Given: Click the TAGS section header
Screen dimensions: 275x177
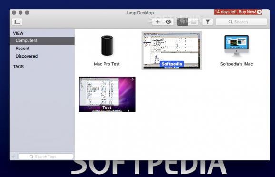Looking at the screenshot, I should 19,67.
